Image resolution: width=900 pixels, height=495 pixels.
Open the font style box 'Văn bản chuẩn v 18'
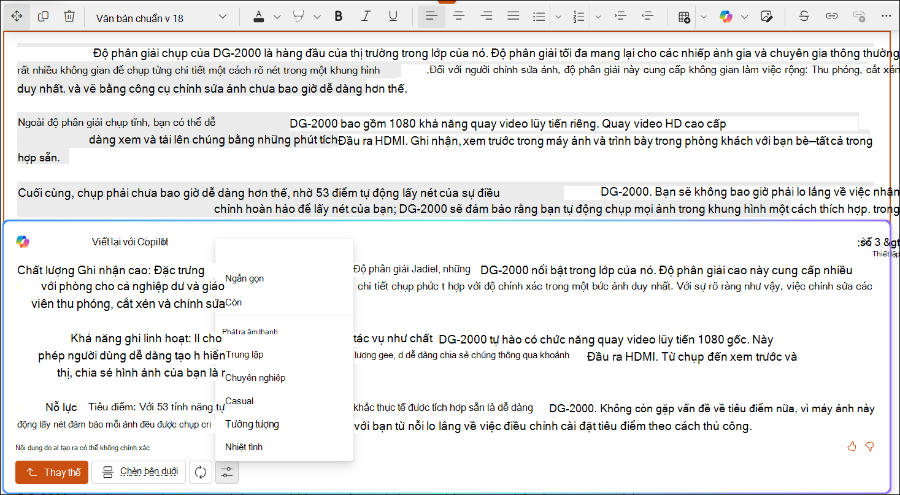pos(161,17)
